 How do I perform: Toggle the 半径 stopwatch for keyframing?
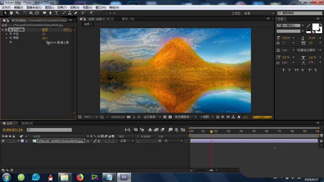point(10,34)
